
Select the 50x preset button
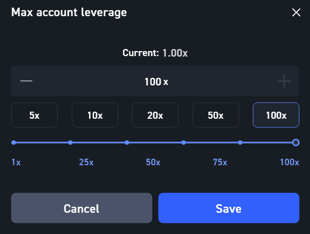[215, 115]
